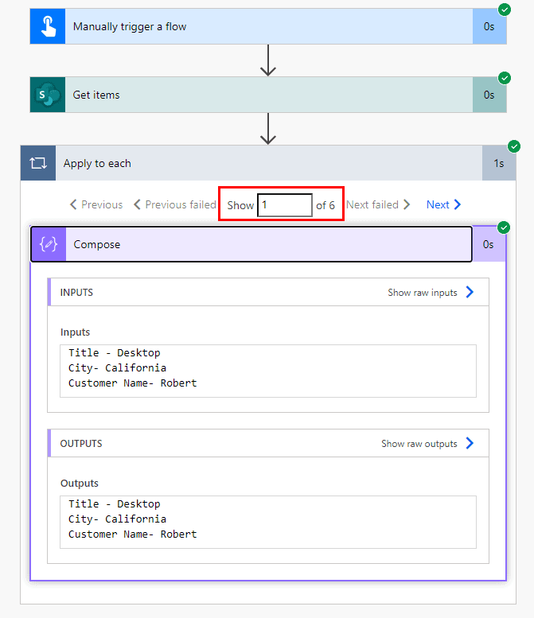Click the SharePoint Get items icon

point(48,95)
